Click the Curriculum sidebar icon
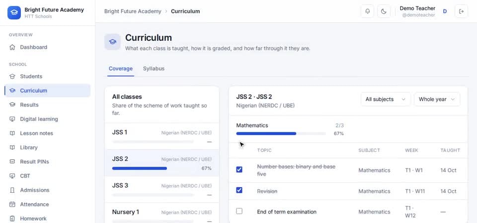 coord(12,91)
